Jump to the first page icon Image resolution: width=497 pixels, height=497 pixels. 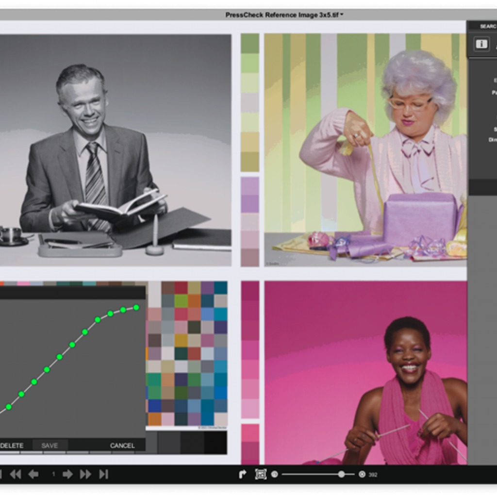(x=2, y=474)
